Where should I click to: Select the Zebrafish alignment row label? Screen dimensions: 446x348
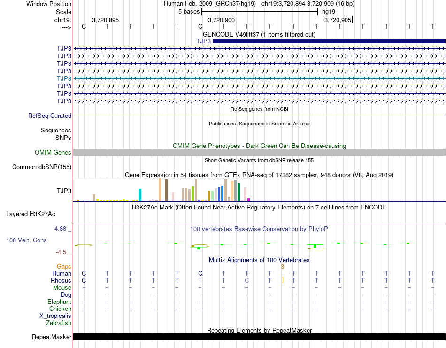click(59, 323)
